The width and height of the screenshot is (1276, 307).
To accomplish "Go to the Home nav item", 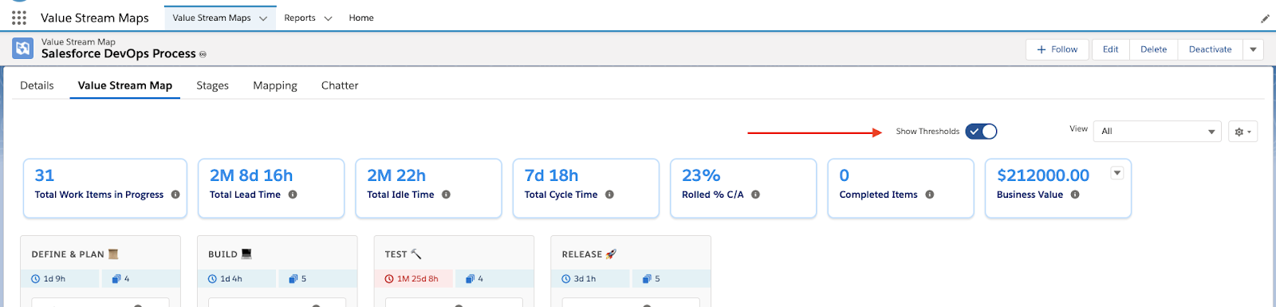I will 361,18.
